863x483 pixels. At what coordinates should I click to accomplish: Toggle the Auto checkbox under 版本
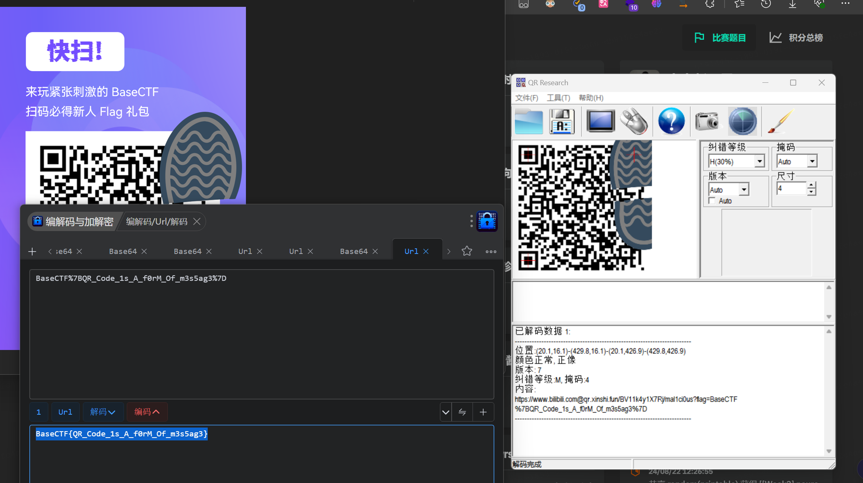[712, 201]
